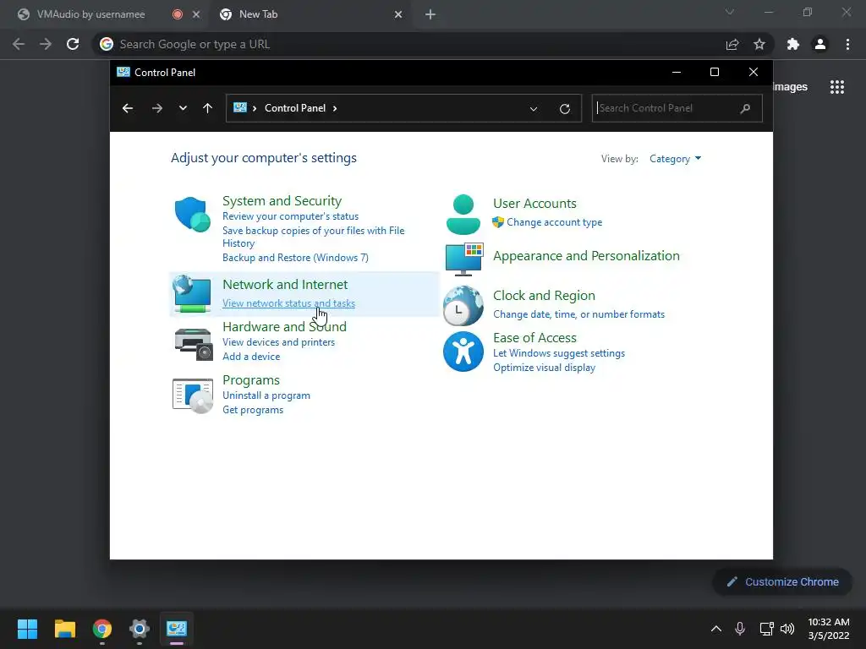Image resolution: width=866 pixels, height=649 pixels.
Task: Open Optimize visual display
Action: [544, 368]
